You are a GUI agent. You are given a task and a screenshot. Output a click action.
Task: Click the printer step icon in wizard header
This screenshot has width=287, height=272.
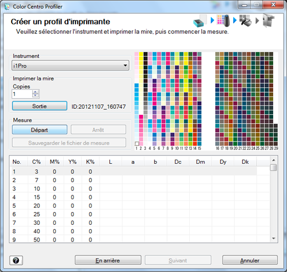pos(200,21)
